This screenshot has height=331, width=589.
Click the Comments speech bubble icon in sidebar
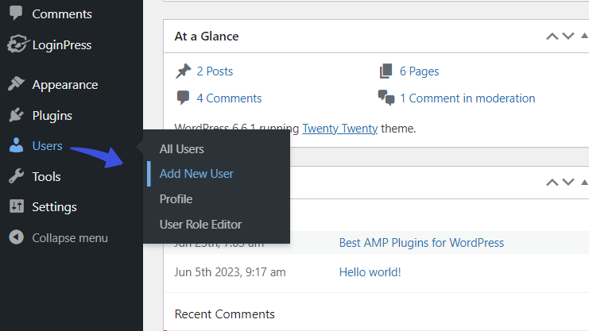16,13
